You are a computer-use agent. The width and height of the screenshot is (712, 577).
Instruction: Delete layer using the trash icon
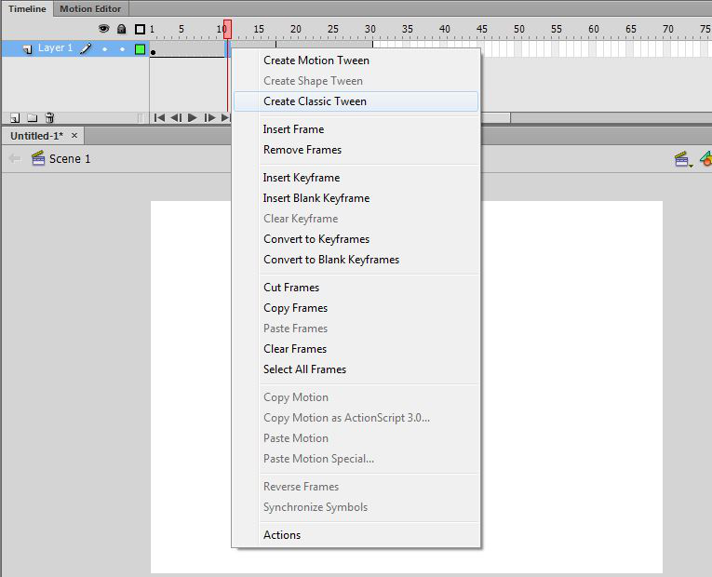click(x=49, y=118)
